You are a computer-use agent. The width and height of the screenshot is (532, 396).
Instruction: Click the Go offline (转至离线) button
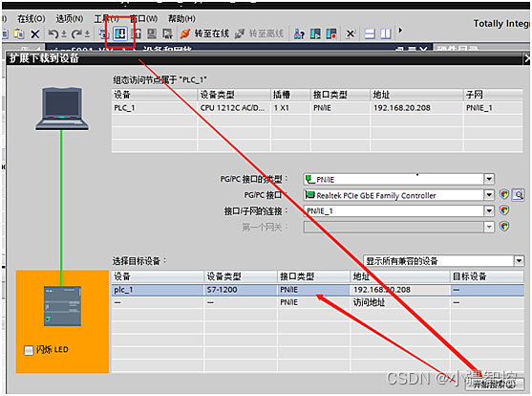click(259, 33)
